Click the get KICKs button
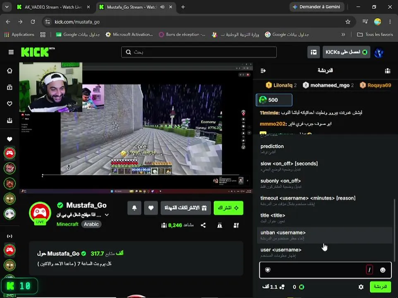This screenshot has height=298, width=398. tap(346, 52)
